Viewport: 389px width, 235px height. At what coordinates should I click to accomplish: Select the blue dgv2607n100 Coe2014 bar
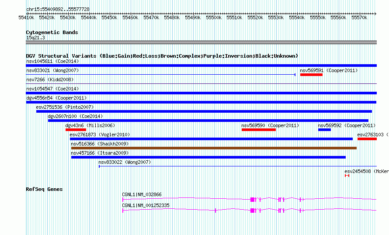click(208, 121)
